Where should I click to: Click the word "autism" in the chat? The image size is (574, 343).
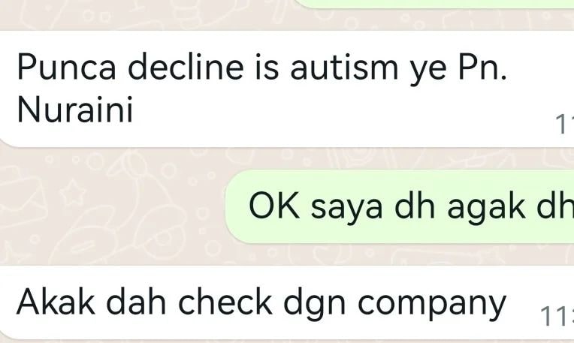(x=344, y=67)
